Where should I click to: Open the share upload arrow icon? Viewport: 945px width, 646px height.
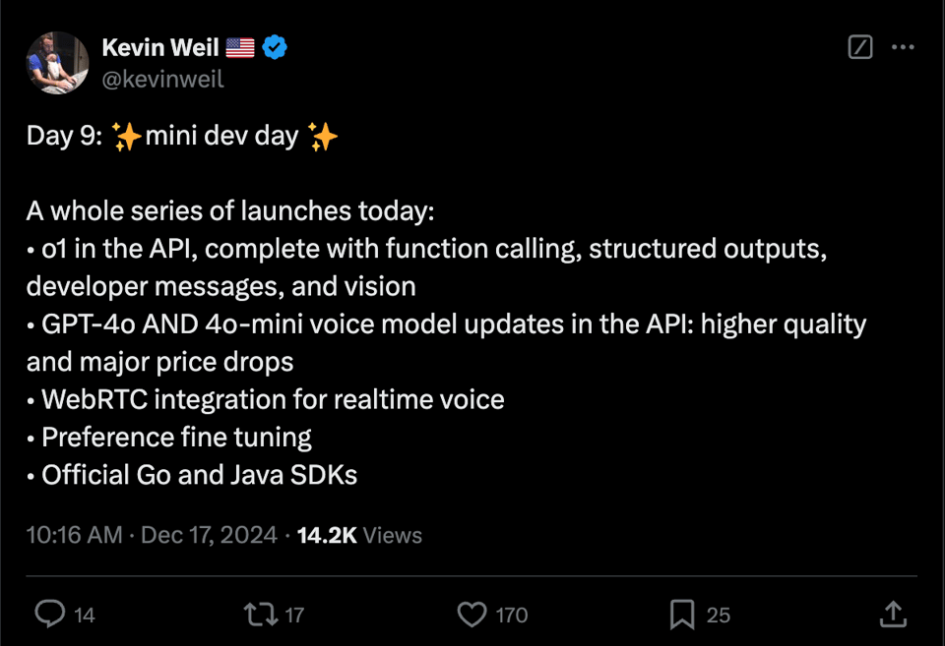[x=891, y=615]
